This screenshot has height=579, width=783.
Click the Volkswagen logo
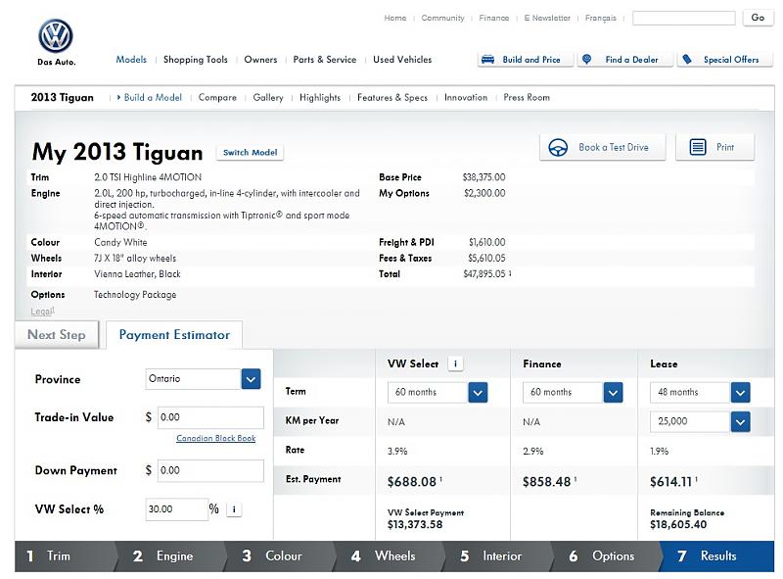pos(56,36)
